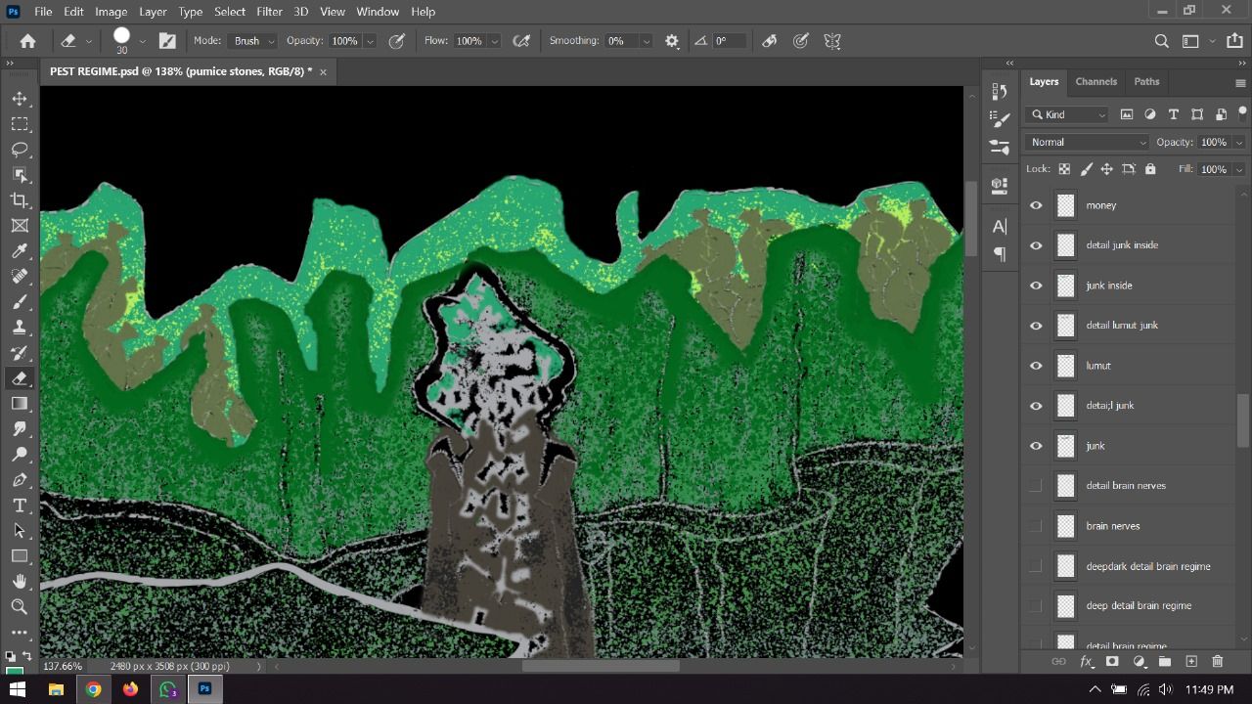The width and height of the screenshot is (1252, 704).
Task: Select the Eyedropper tool
Action: pos(20,251)
